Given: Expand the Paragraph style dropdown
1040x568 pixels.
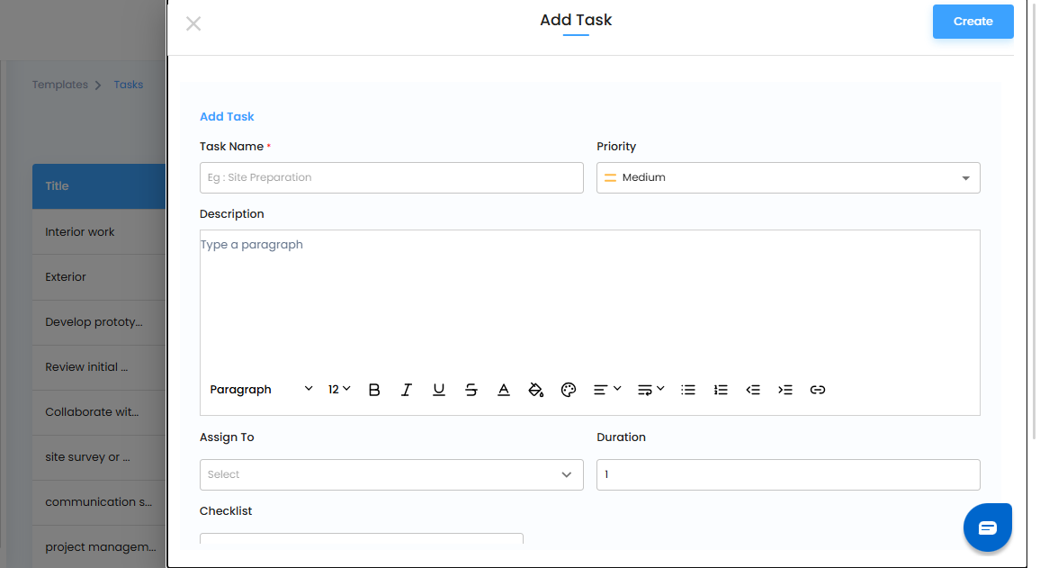Looking at the screenshot, I should tap(261, 390).
